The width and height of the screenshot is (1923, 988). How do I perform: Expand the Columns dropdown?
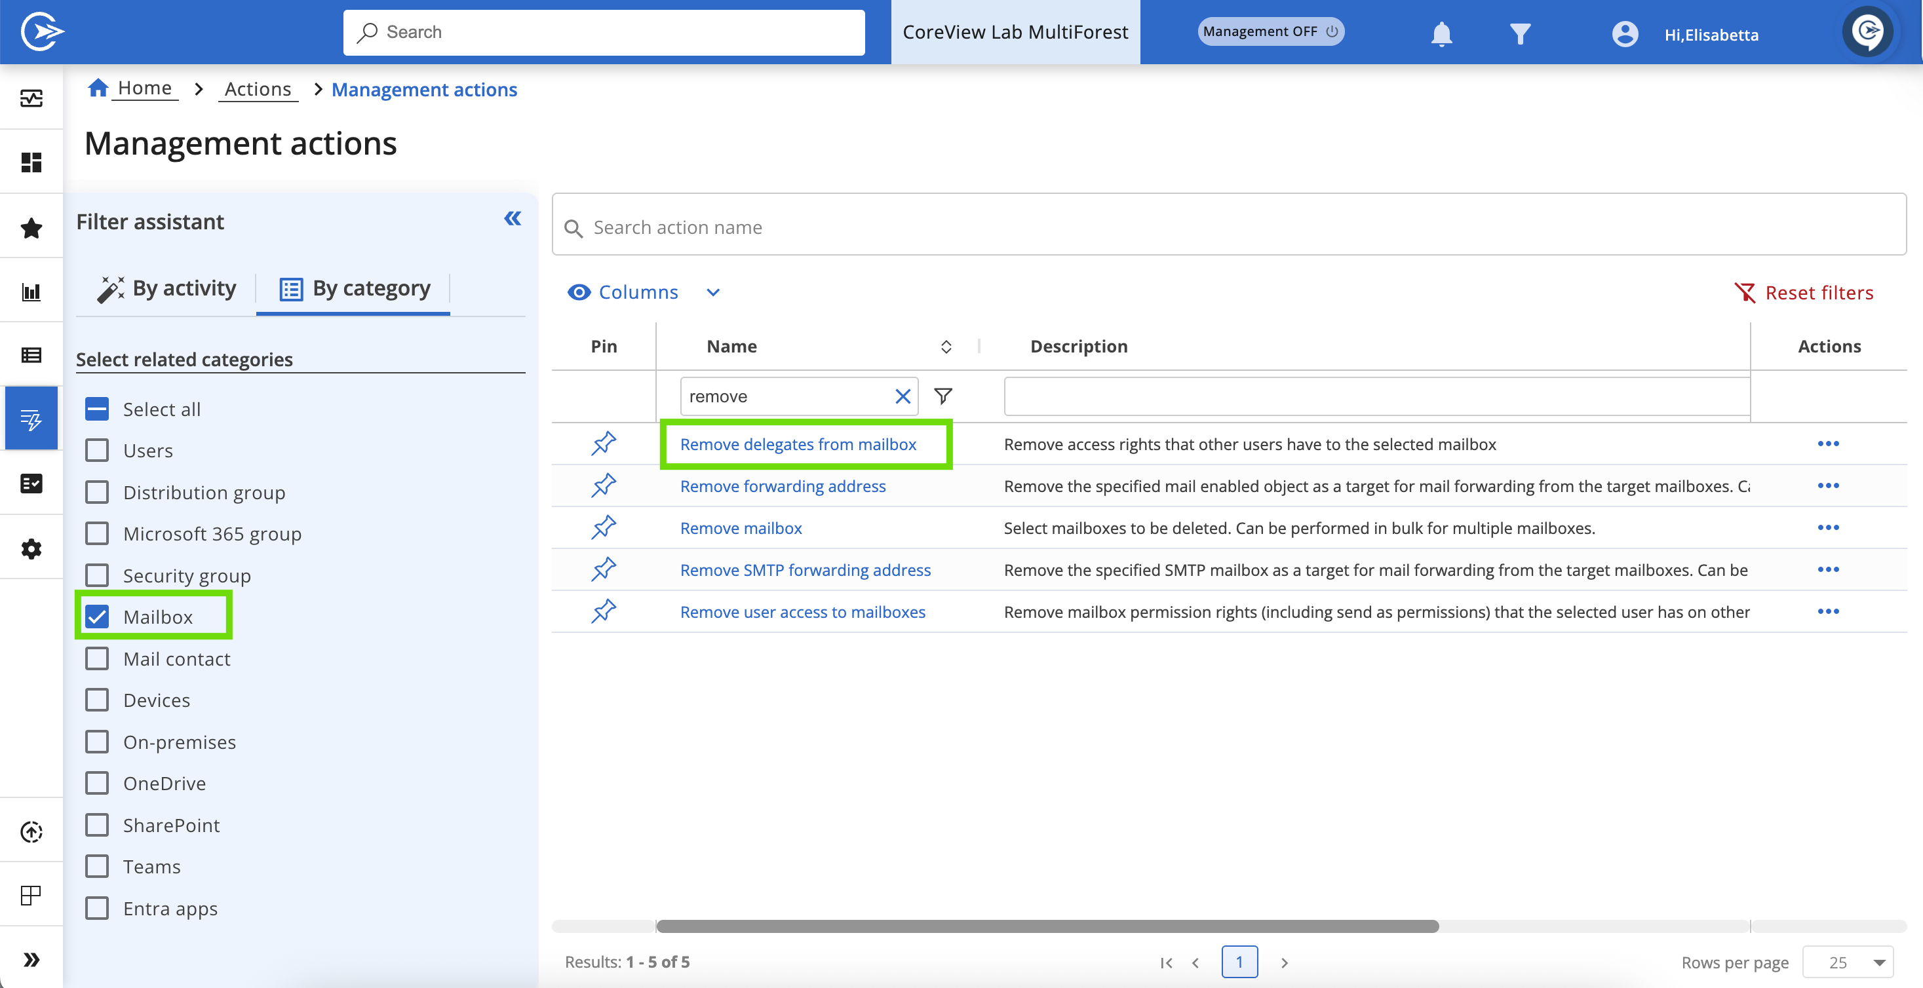643,292
